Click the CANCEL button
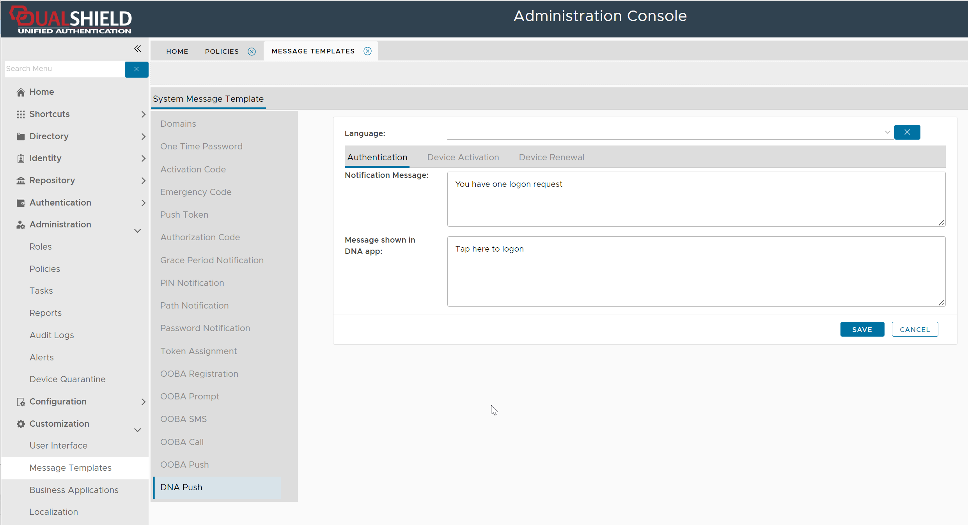 point(915,330)
